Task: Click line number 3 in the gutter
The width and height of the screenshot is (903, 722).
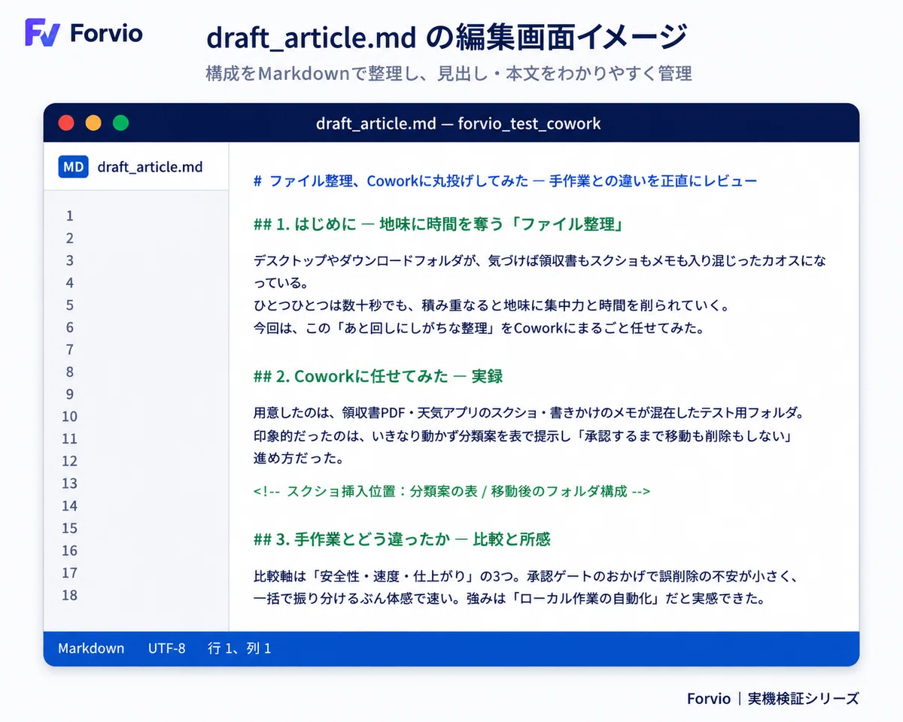Action: (70, 260)
